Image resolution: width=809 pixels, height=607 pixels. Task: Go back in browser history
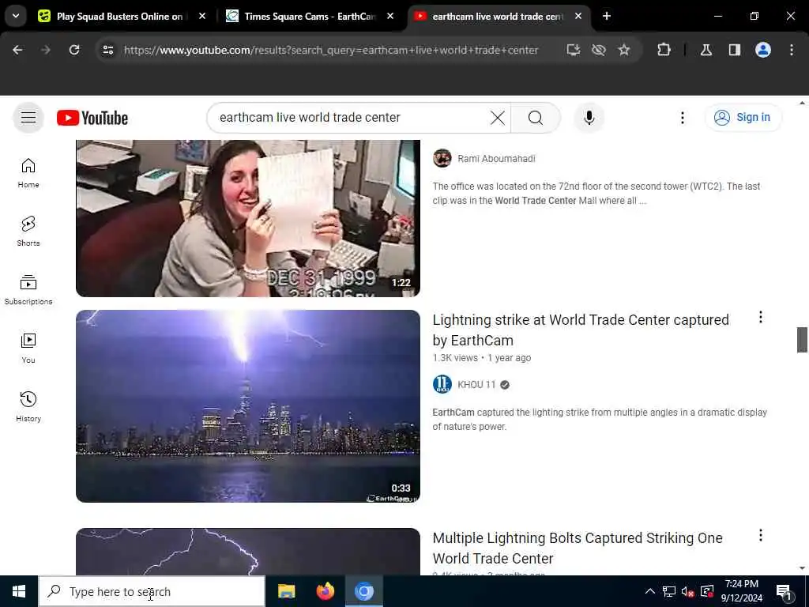[x=17, y=50]
